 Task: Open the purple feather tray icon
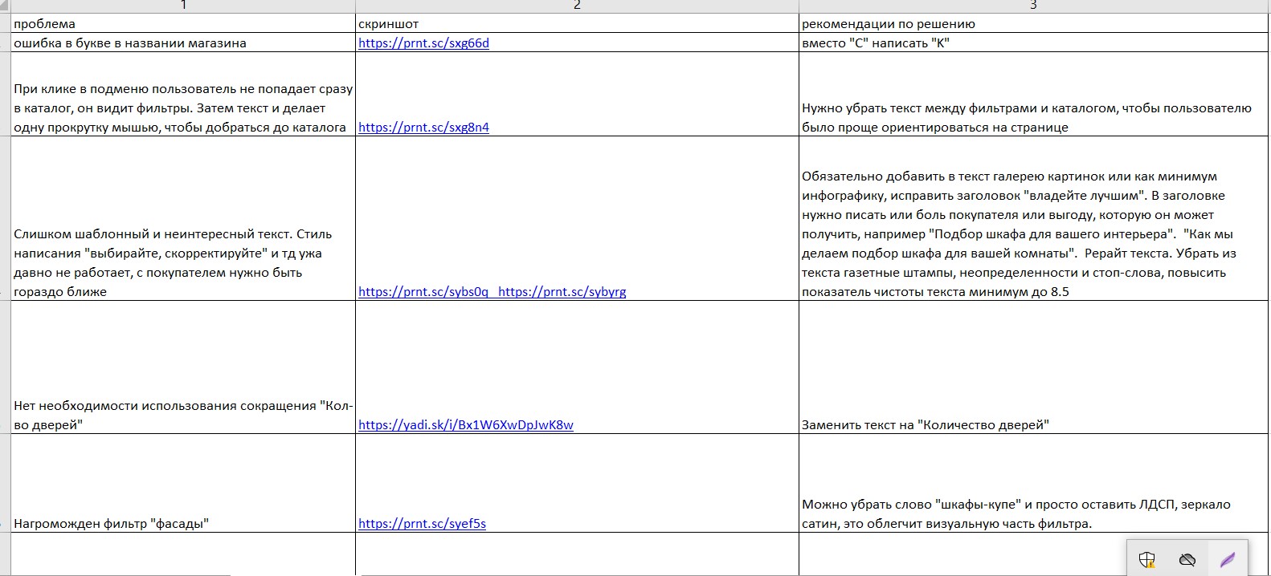(x=1227, y=559)
